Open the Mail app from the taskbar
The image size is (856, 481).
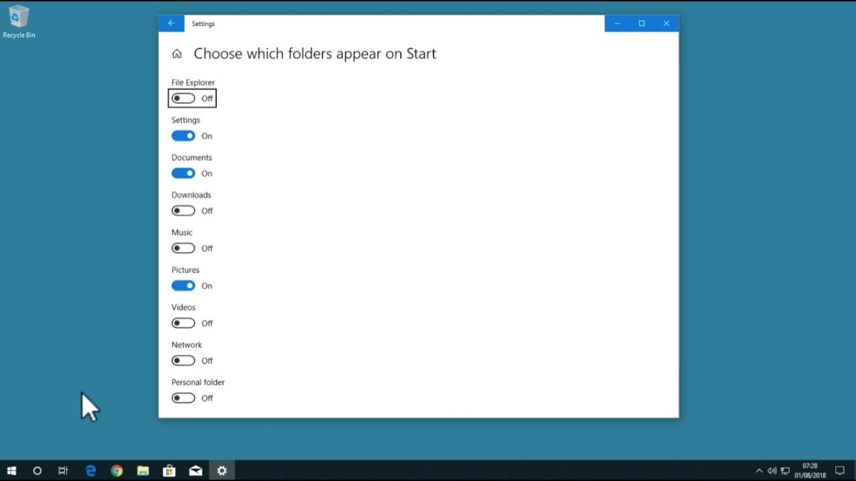click(x=195, y=470)
